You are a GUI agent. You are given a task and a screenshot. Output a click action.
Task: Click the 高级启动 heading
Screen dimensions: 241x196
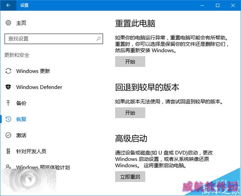[x=131, y=138]
